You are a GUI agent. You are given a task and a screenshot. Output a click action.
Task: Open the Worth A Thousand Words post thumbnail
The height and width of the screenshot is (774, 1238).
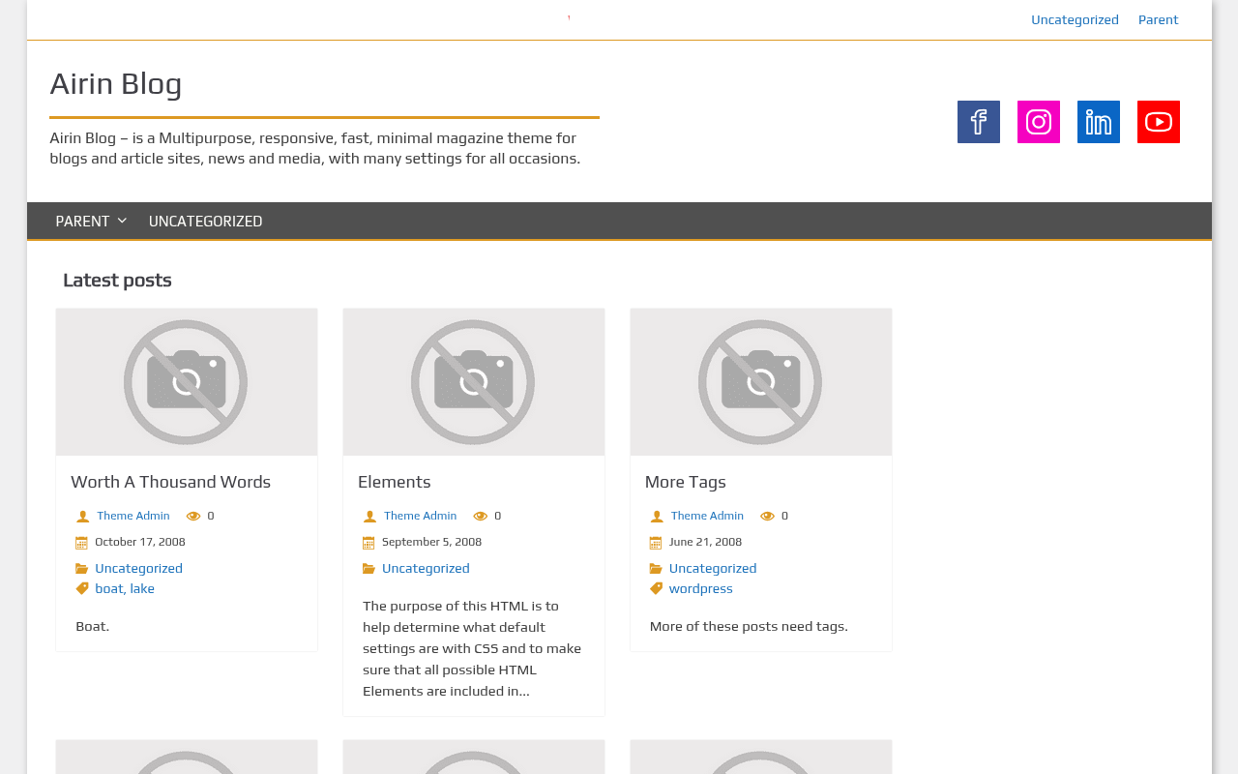tap(187, 382)
